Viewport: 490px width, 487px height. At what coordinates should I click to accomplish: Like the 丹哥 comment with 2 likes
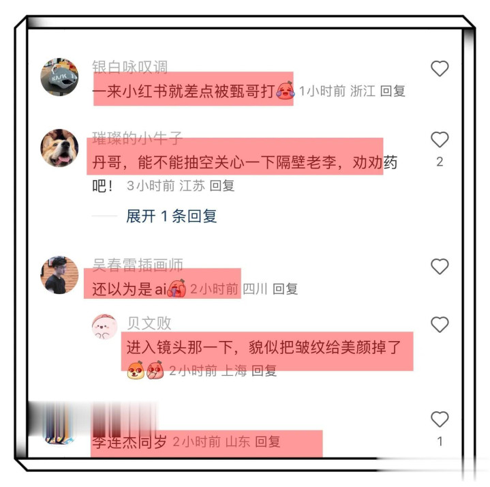pos(440,139)
